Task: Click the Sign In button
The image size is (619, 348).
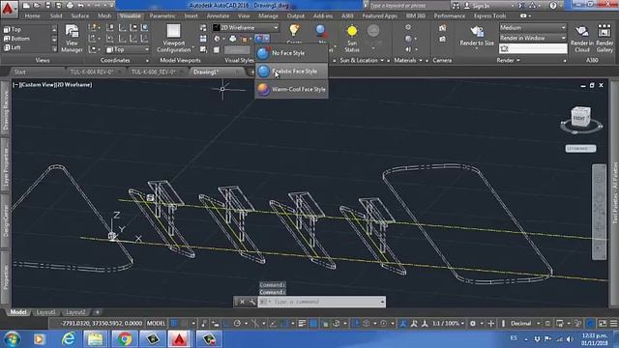Action: coord(477,6)
